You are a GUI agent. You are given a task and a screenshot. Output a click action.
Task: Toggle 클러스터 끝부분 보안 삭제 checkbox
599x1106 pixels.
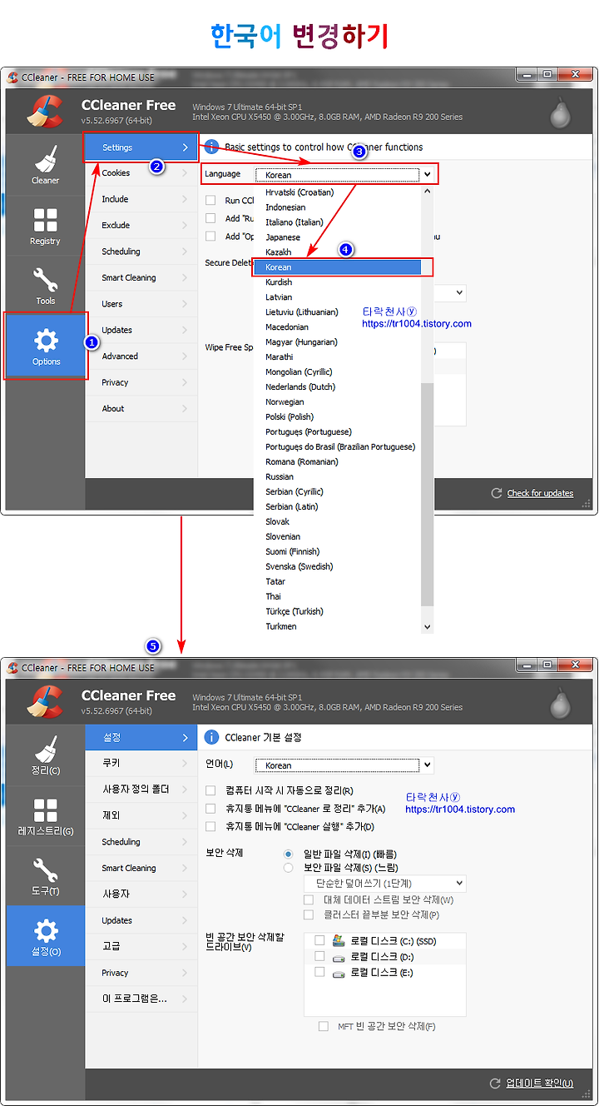(x=309, y=914)
